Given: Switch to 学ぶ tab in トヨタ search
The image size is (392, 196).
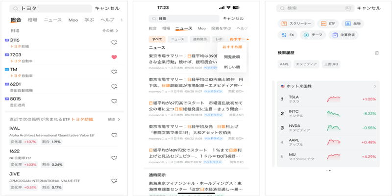Looking at the screenshot, I should click(x=89, y=20).
